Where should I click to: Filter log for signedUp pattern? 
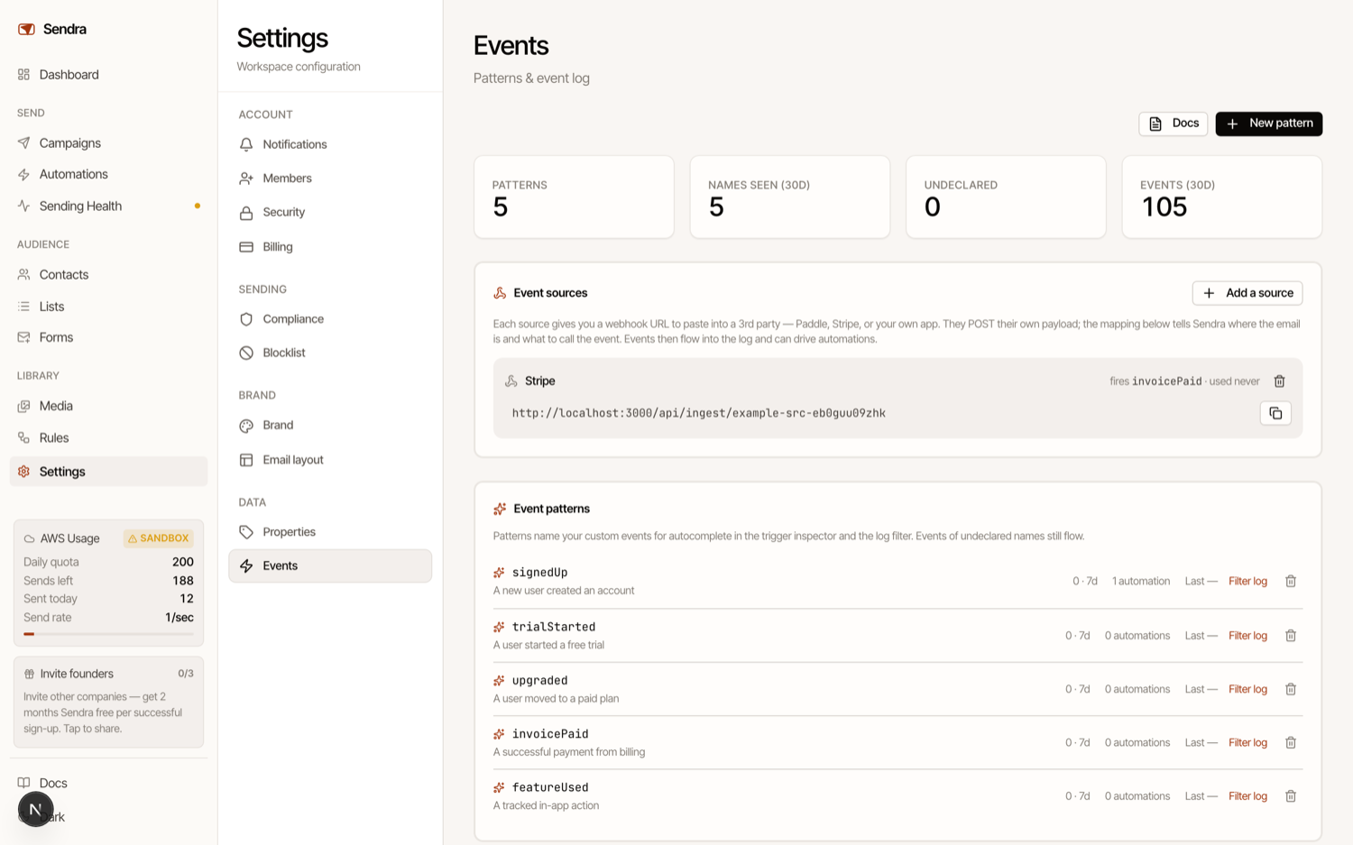point(1247,582)
